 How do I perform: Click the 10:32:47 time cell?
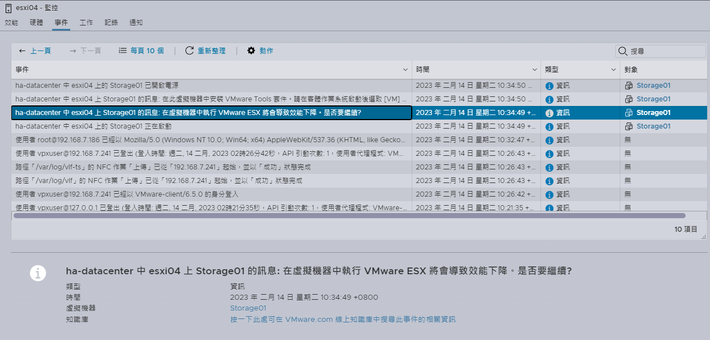[476, 141]
